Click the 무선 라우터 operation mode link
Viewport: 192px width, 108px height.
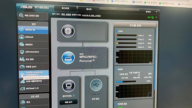(66, 15)
